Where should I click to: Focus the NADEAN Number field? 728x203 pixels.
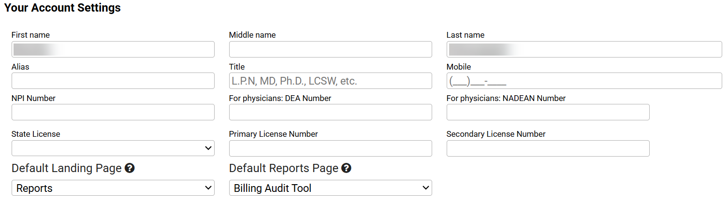tap(548, 112)
